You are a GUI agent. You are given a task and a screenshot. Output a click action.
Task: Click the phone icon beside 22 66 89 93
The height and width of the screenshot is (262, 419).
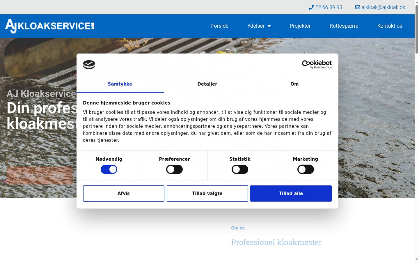311,7
